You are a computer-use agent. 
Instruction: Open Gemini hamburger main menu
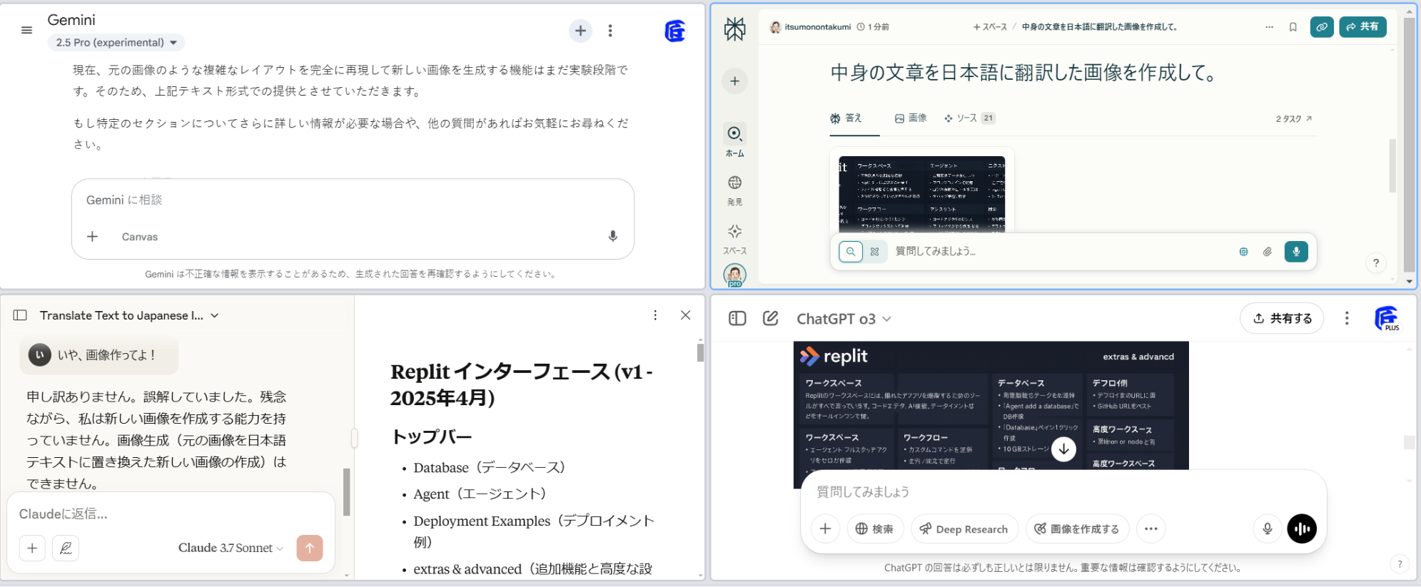(x=26, y=30)
